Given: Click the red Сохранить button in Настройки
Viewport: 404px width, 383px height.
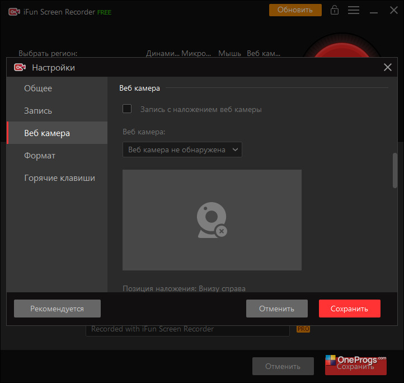Looking at the screenshot, I should click(x=349, y=309).
